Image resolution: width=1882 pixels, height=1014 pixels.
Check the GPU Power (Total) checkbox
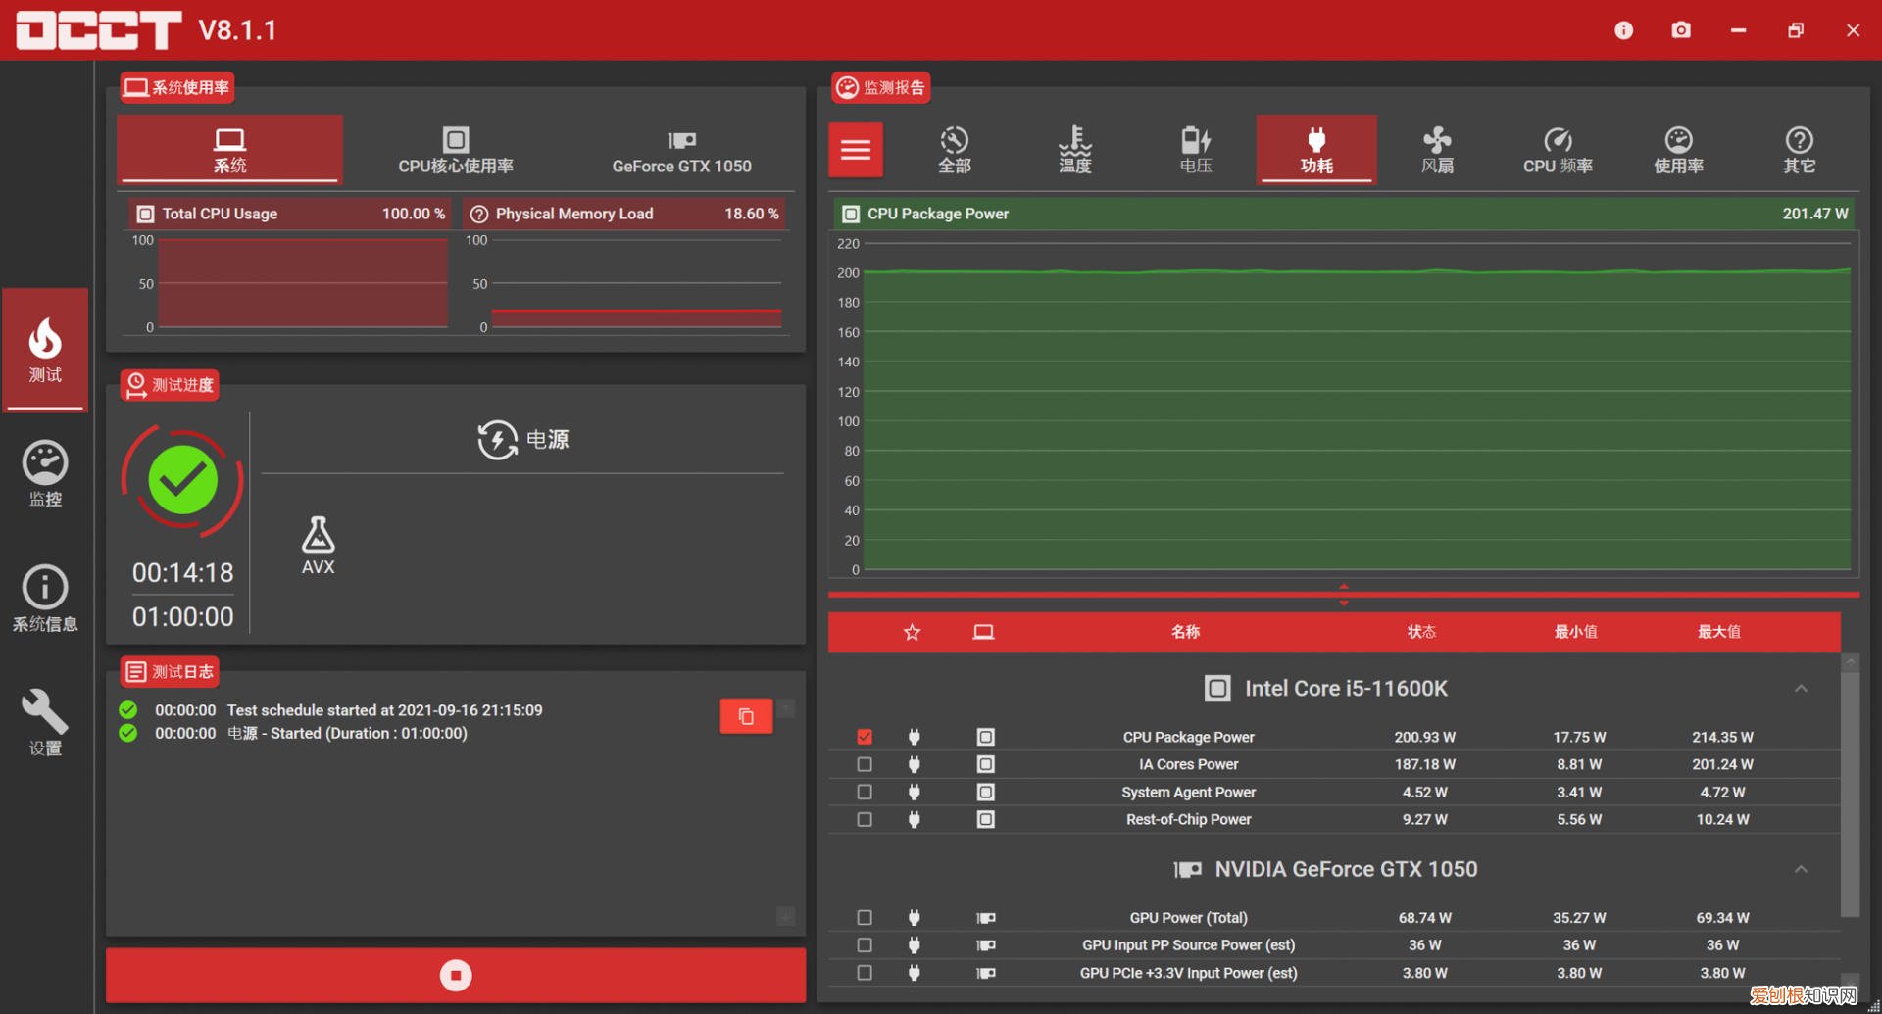865,918
